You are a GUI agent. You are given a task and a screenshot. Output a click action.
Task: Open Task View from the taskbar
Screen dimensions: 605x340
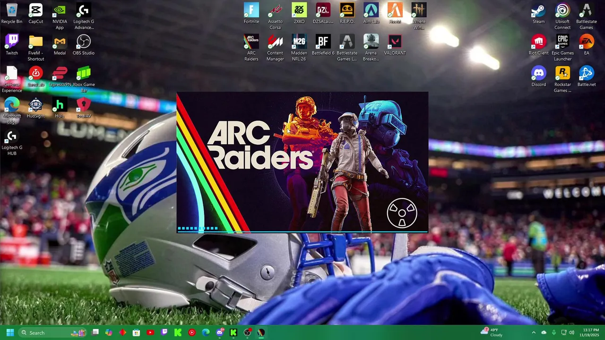[x=95, y=332]
